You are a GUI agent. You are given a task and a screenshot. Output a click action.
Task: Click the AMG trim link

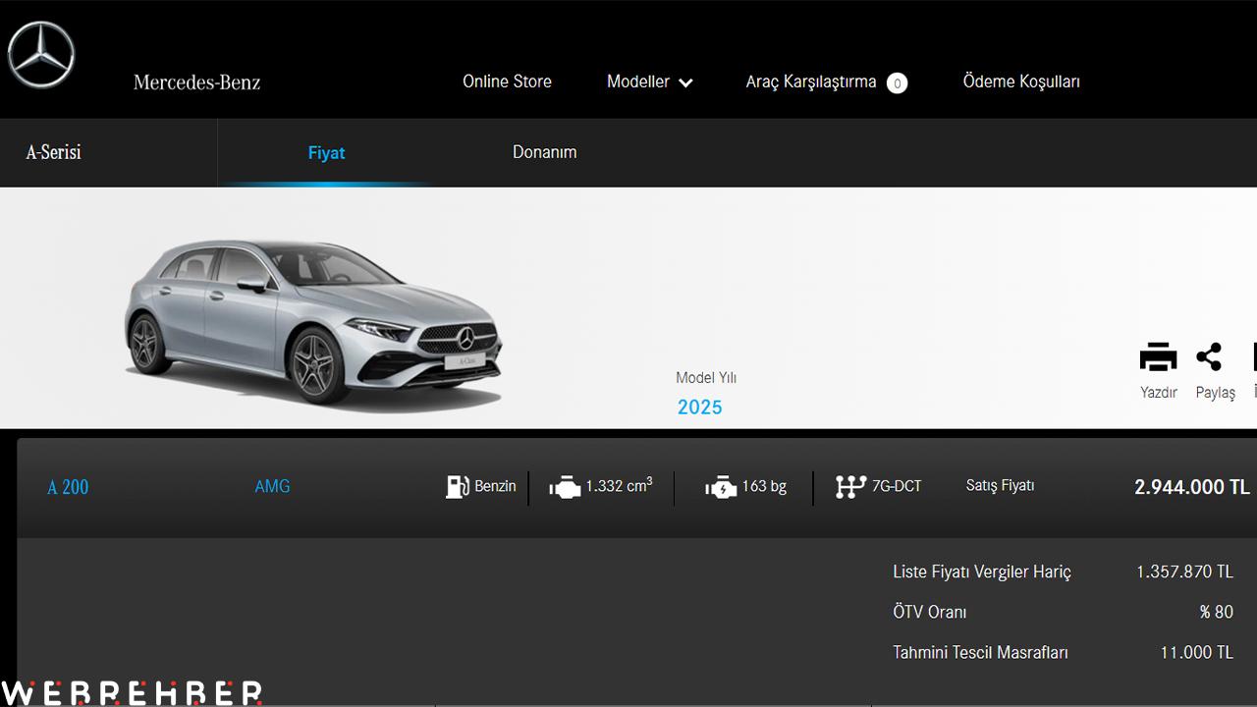tap(272, 486)
